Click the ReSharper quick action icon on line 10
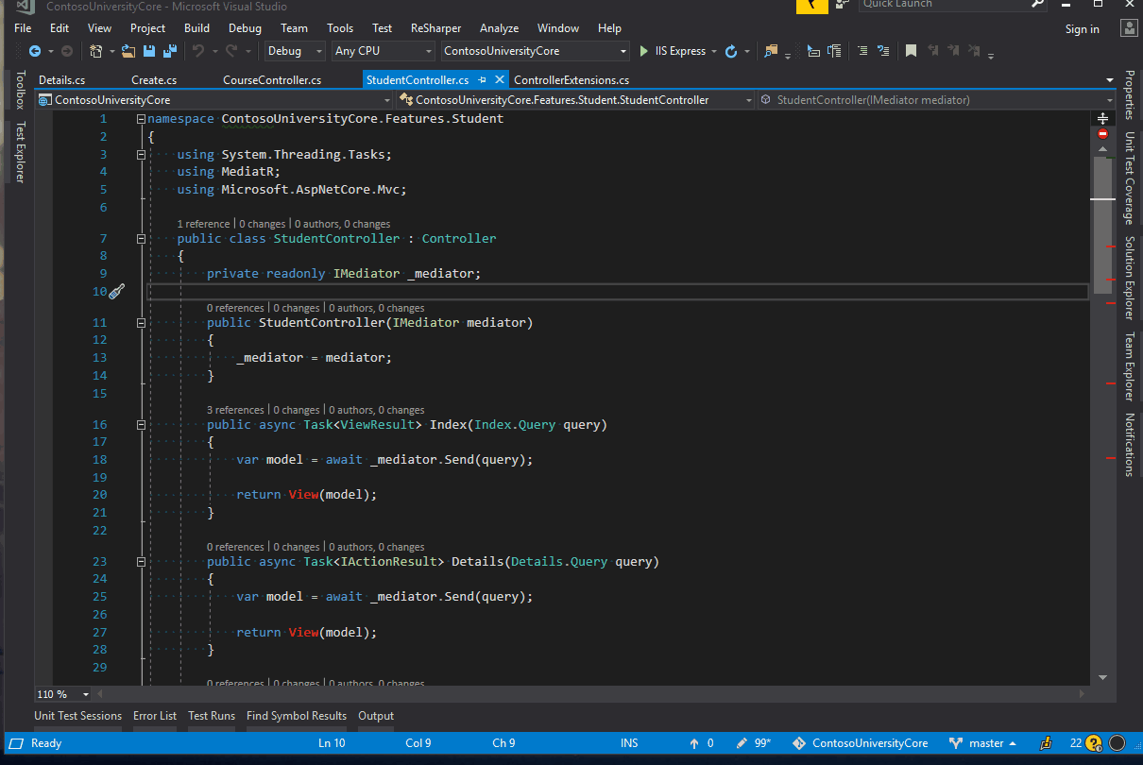Screen dimensions: 1143x765 116,292
